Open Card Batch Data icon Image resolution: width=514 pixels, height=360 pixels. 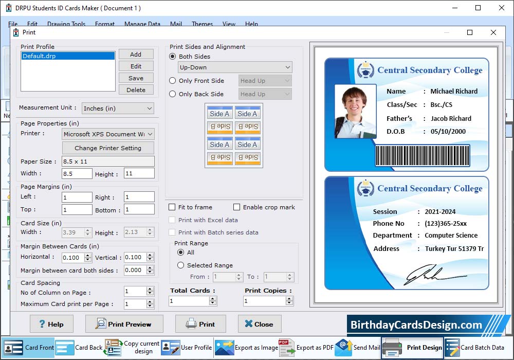[452, 348]
